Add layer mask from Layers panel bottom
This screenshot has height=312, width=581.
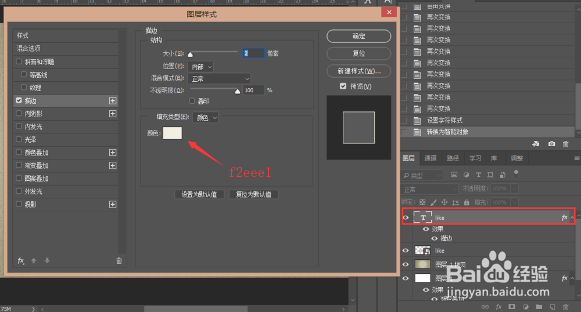[512, 307]
